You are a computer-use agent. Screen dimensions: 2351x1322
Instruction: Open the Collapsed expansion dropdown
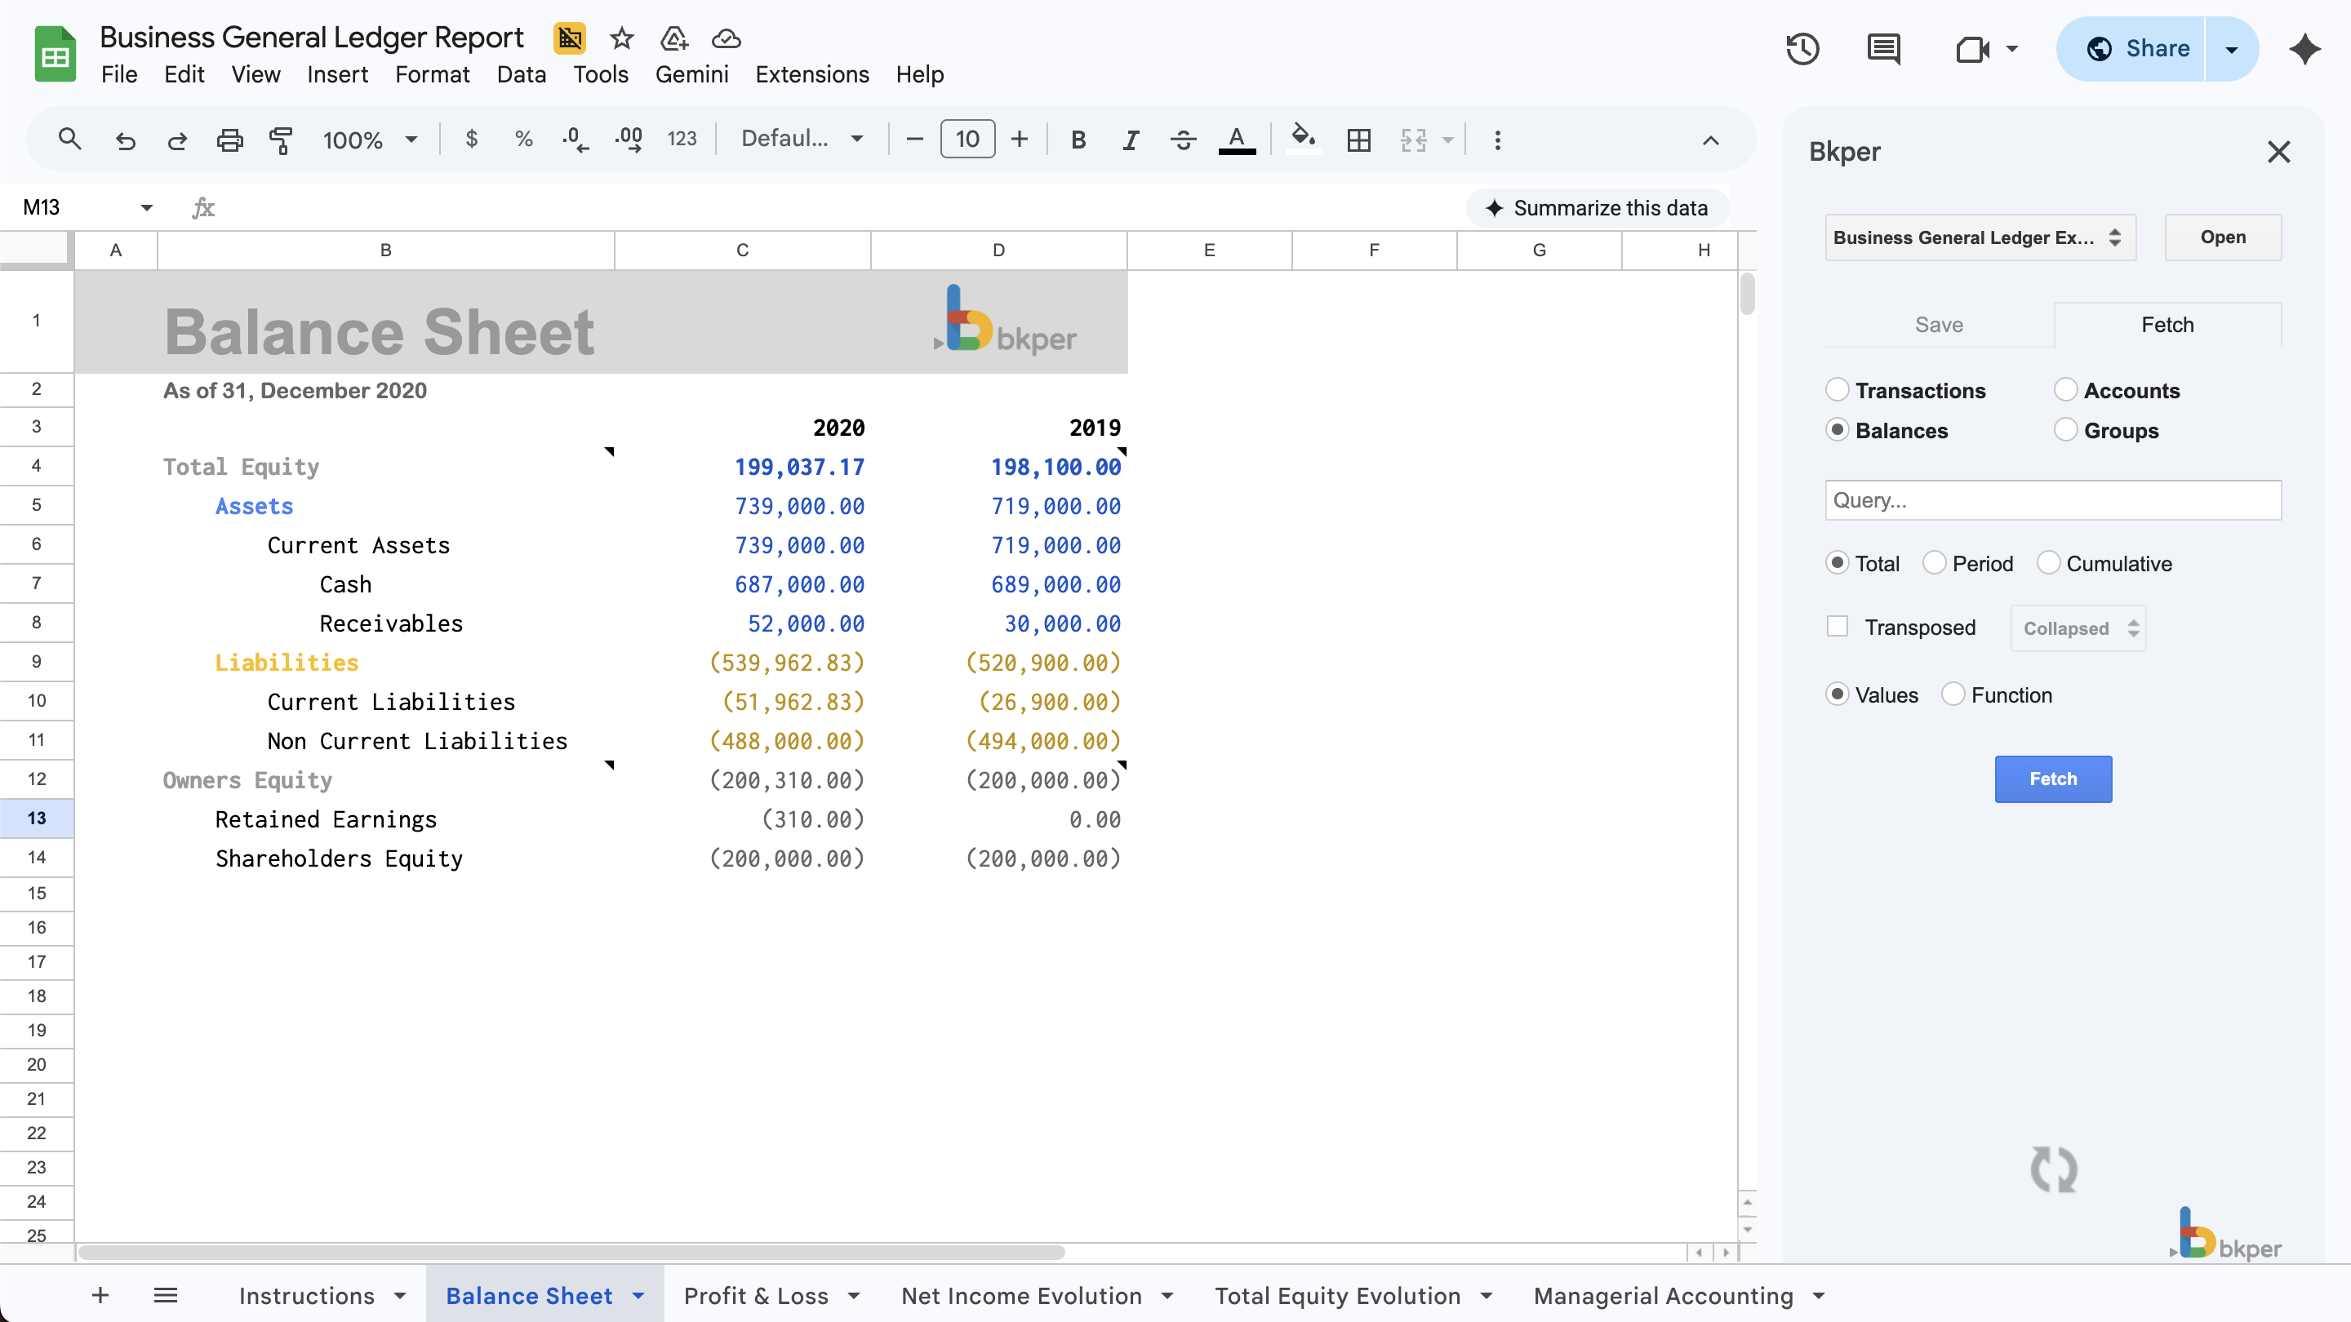pyautogui.click(x=2078, y=628)
